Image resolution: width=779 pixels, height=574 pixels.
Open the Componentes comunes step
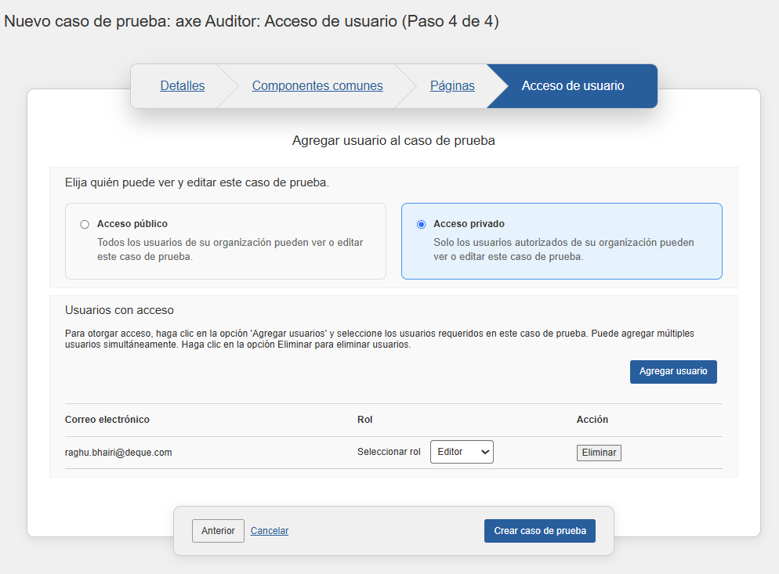click(x=317, y=86)
